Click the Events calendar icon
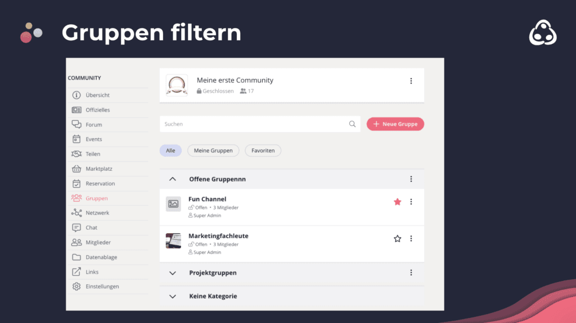 76,139
